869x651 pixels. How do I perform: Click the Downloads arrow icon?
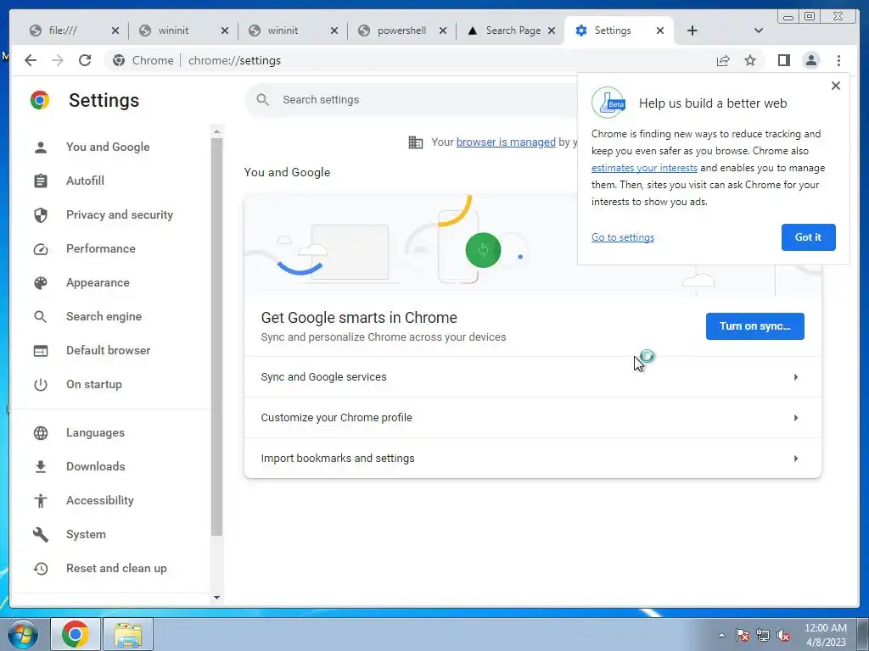[x=41, y=467]
